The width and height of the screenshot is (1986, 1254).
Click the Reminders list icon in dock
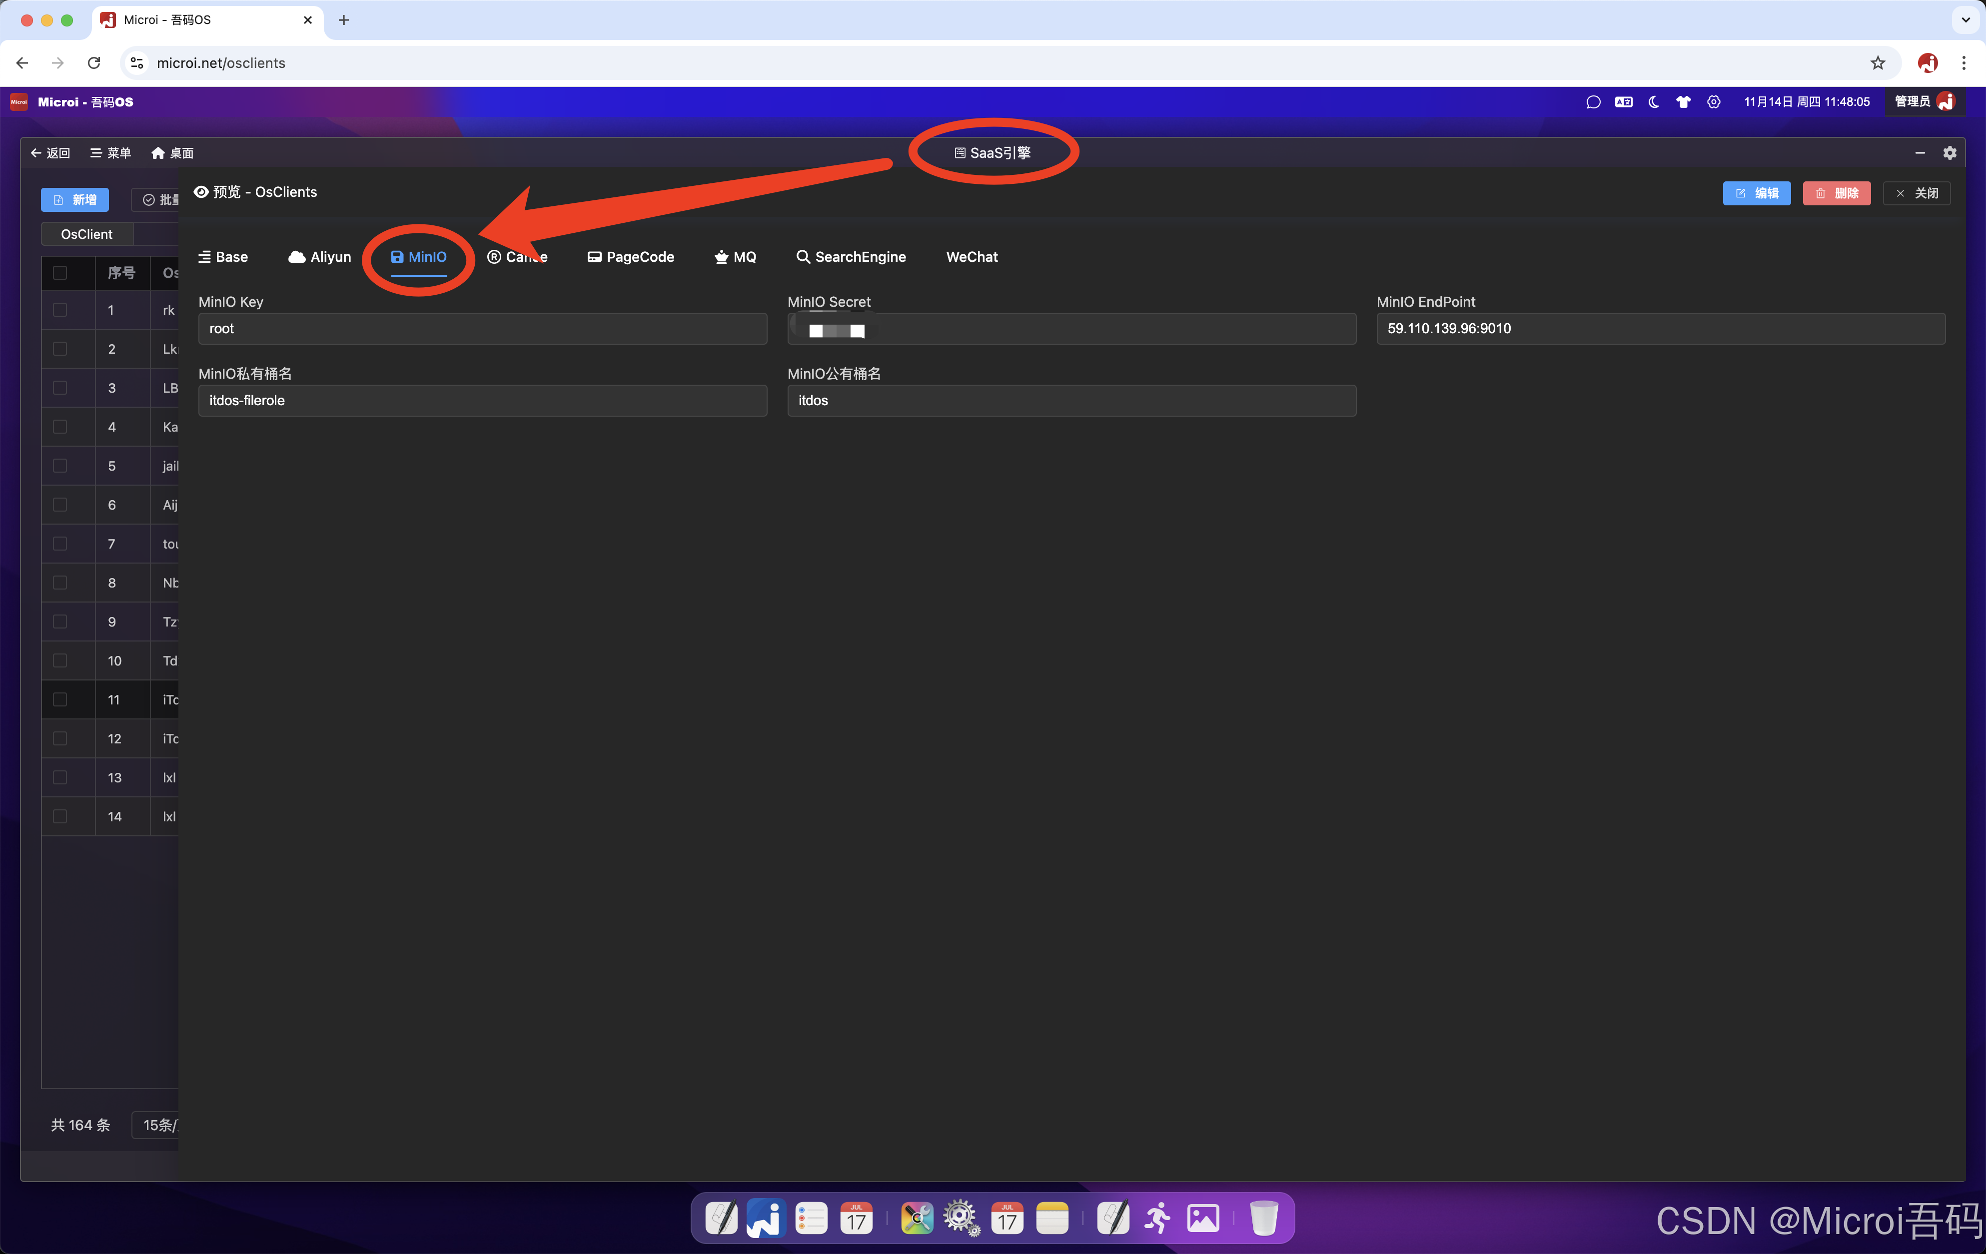(811, 1217)
